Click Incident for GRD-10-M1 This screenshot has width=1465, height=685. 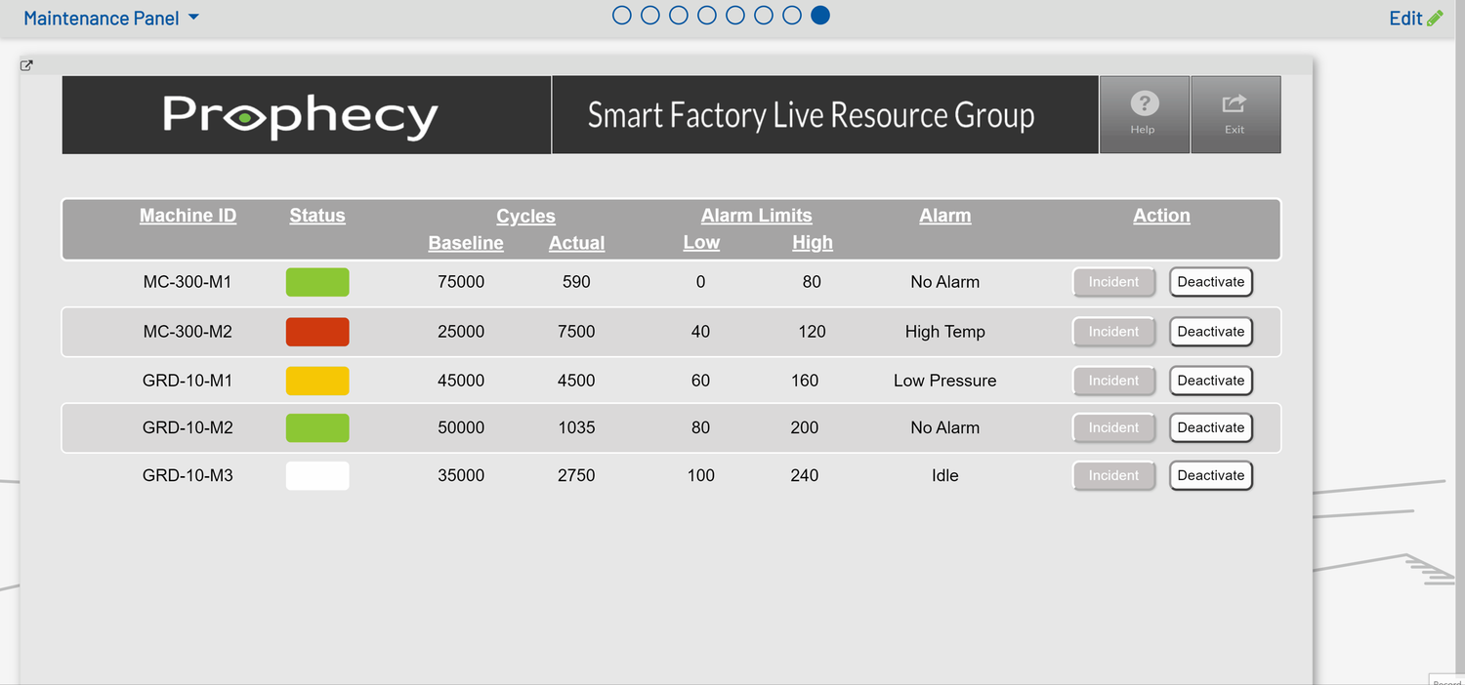1113,381
